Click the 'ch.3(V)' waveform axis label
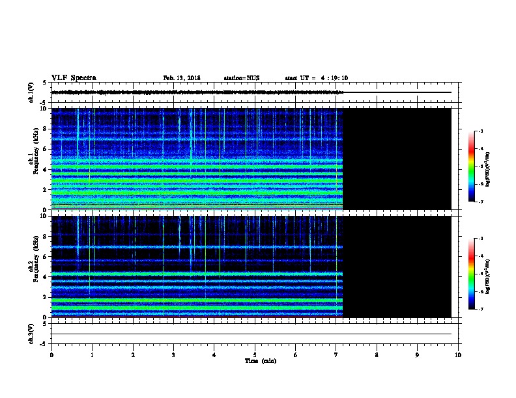516x398 pixels. [31, 334]
